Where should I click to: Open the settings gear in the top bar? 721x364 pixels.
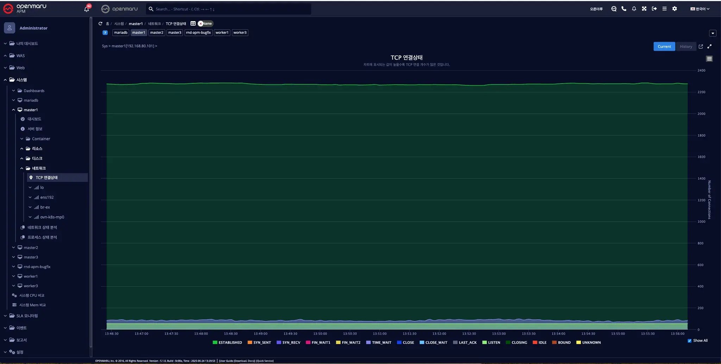click(x=675, y=9)
